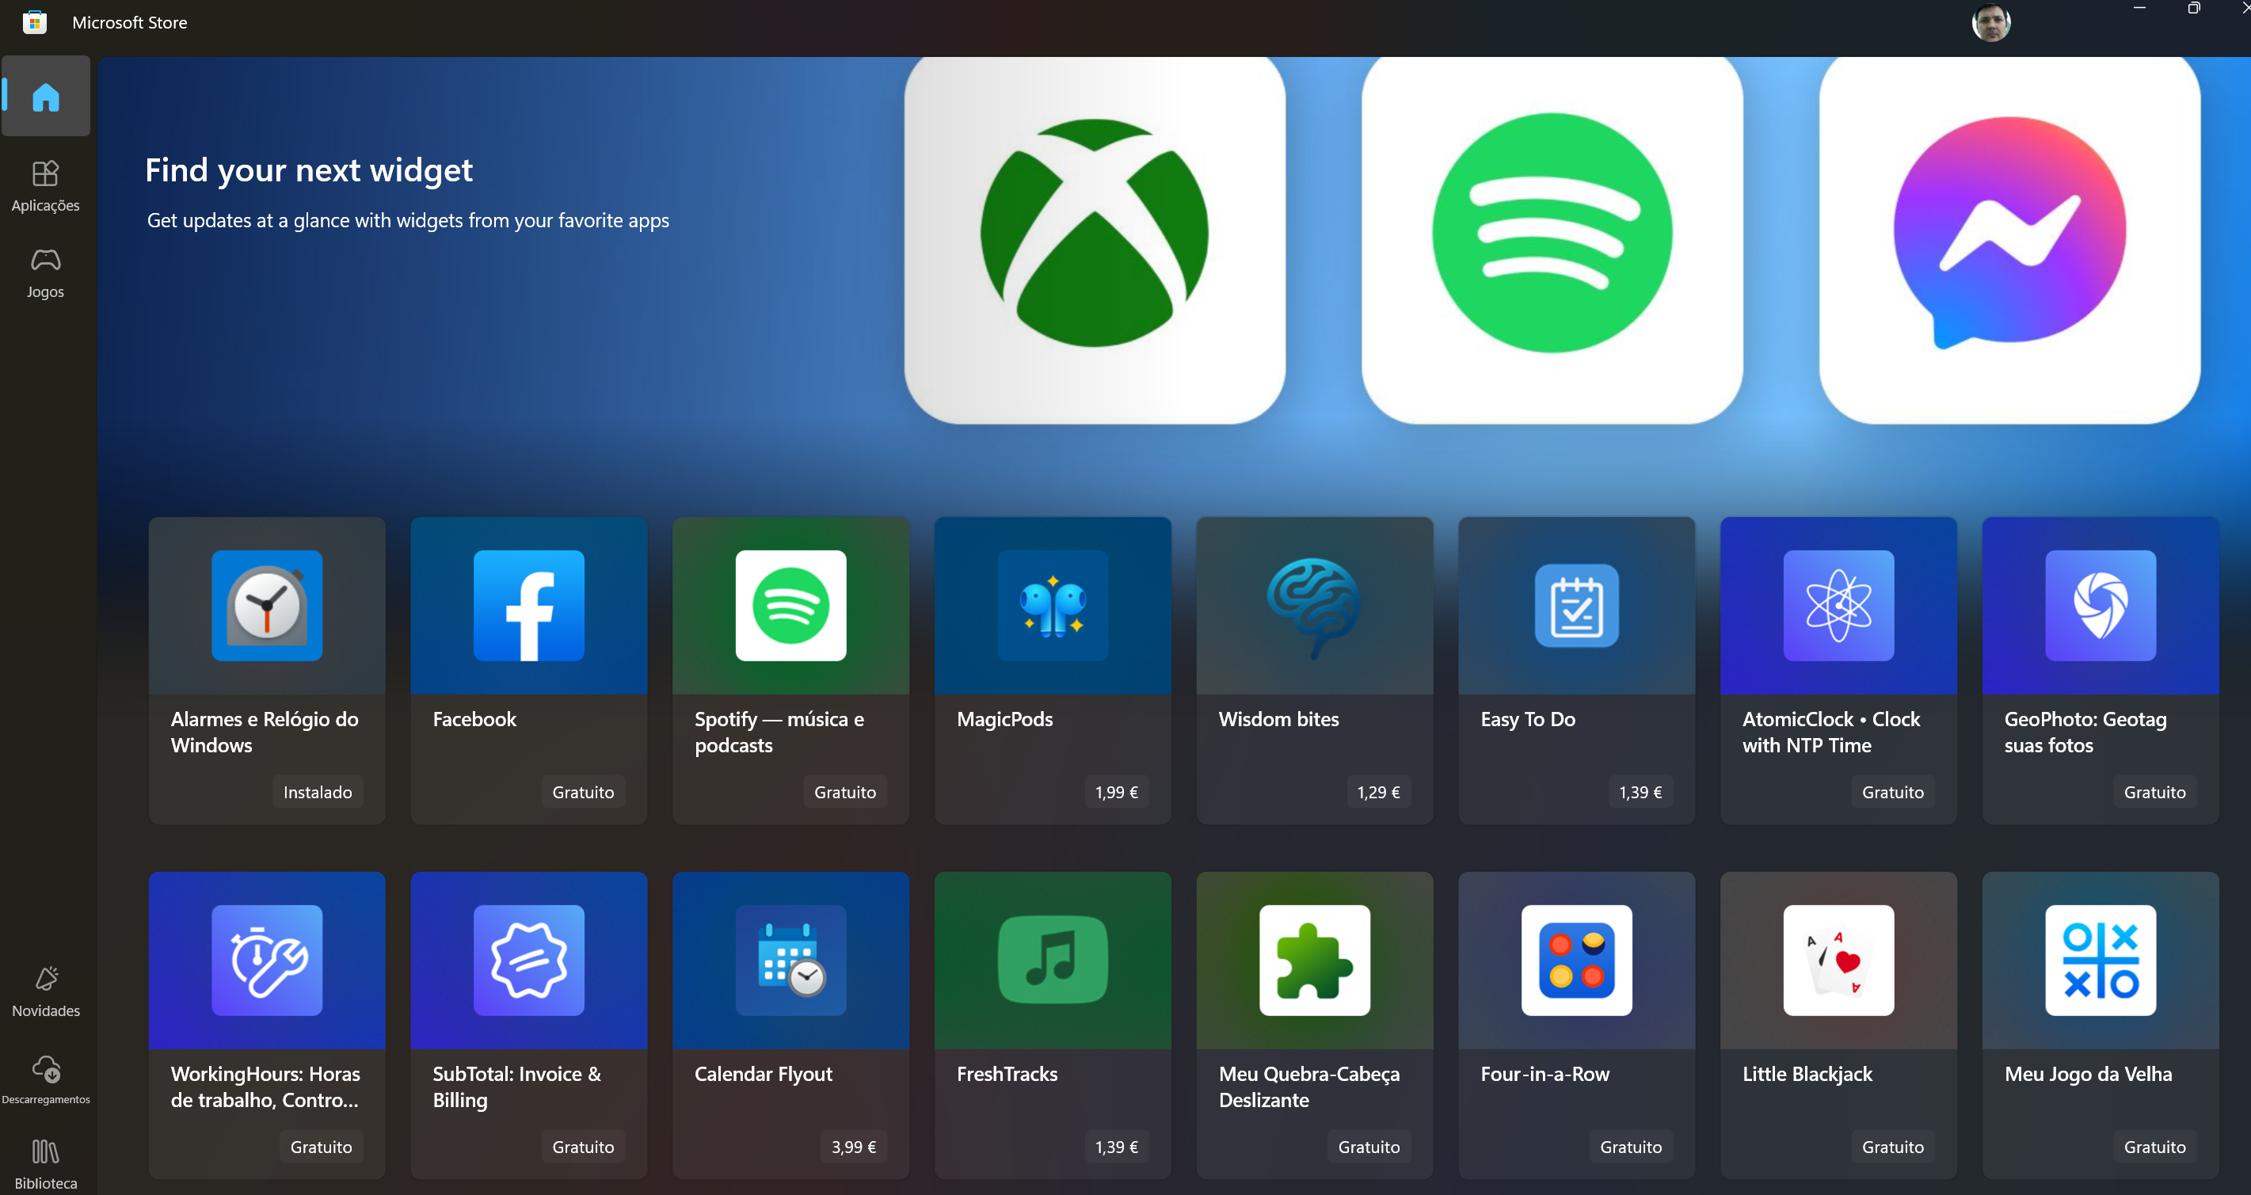Click the Spotify widget tile in banner

click(x=1552, y=240)
